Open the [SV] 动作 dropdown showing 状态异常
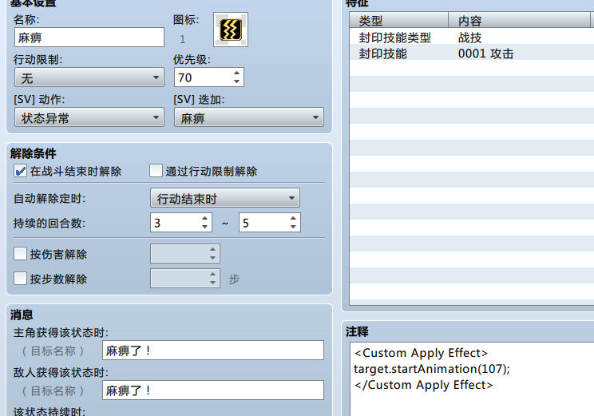The width and height of the screenshot is (594, 416). click(89, 117)
